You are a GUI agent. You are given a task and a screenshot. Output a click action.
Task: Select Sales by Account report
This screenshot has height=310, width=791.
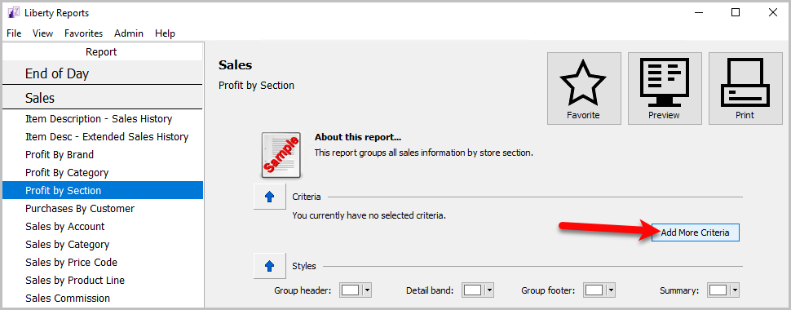coord(103,226)
